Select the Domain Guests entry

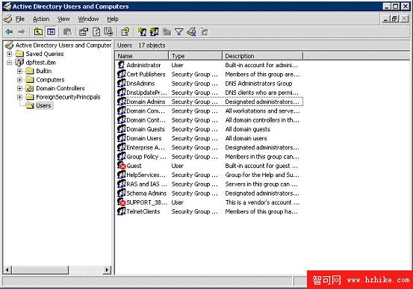[146, 129]
